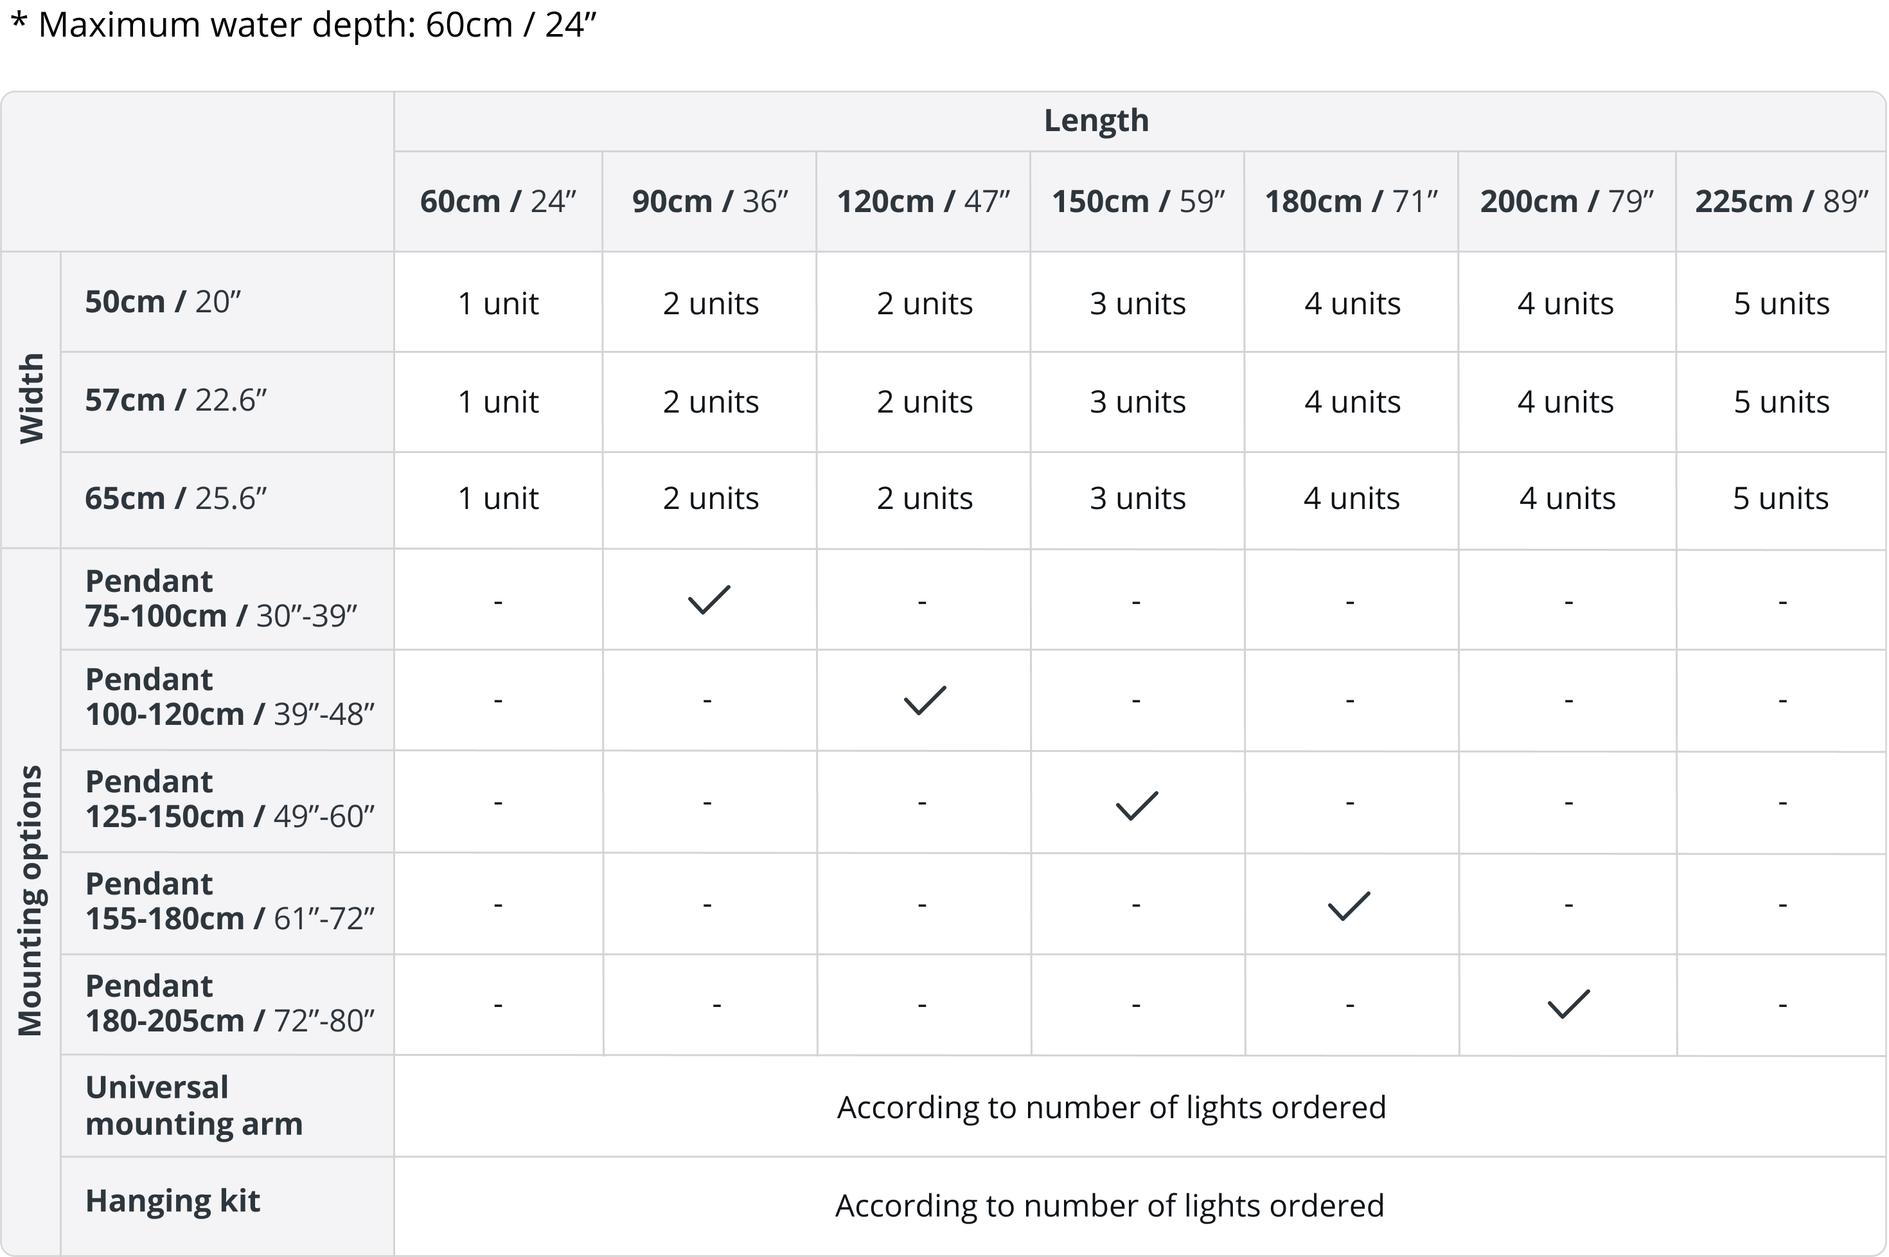1889x1257 pixels.
Task: Click the 65cm / 25.6" width row label
Action: pyautogui.click(x=175, y=498)
